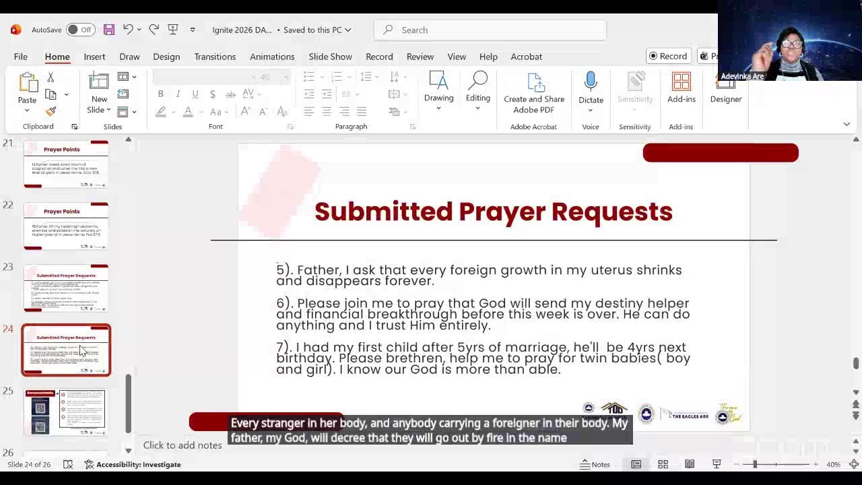This screenshot has width=862, height=485.
Task: Open the File menu
Action: (21, 57)
